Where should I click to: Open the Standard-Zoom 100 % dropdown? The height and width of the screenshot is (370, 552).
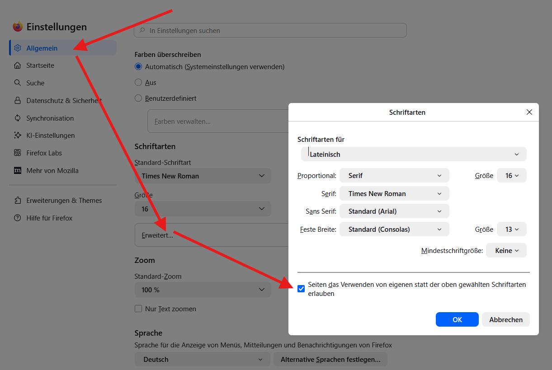203,290
